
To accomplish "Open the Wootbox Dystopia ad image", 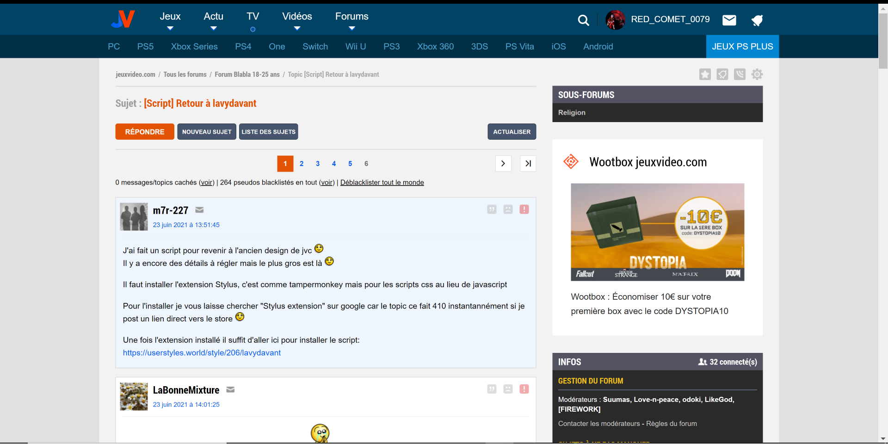I will pyautogui.click(x=657, y=232).
